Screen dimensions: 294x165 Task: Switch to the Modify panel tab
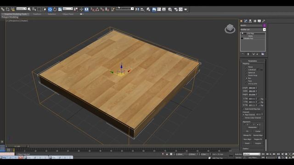(246, 21)
